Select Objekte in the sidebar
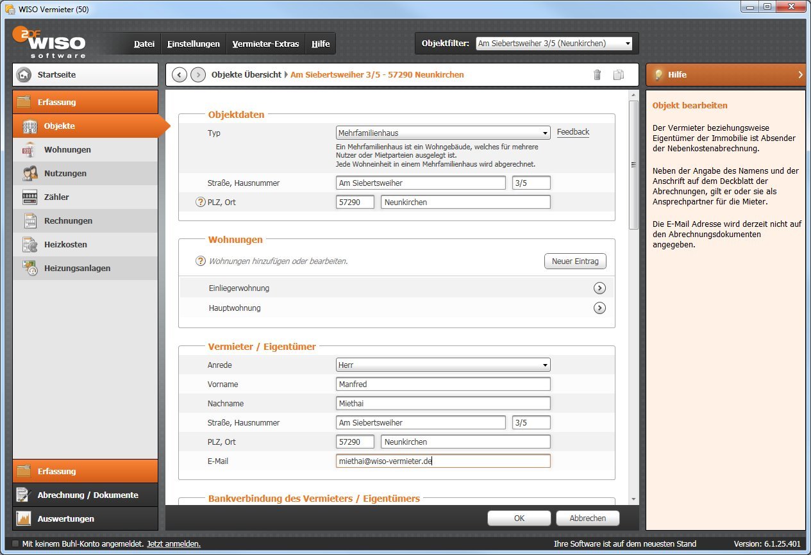The width and height of the screenshot is (811, 555). pos(85,126)
